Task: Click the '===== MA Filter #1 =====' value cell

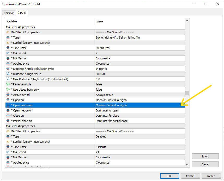Action: point(140,32)
